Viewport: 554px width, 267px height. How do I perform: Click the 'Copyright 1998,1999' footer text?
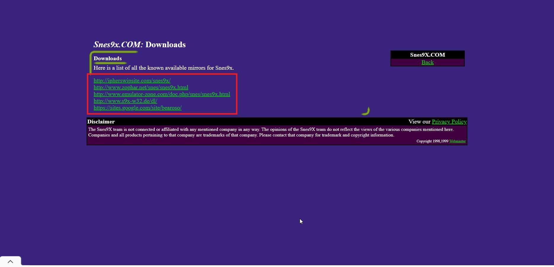tap(432, 141)
